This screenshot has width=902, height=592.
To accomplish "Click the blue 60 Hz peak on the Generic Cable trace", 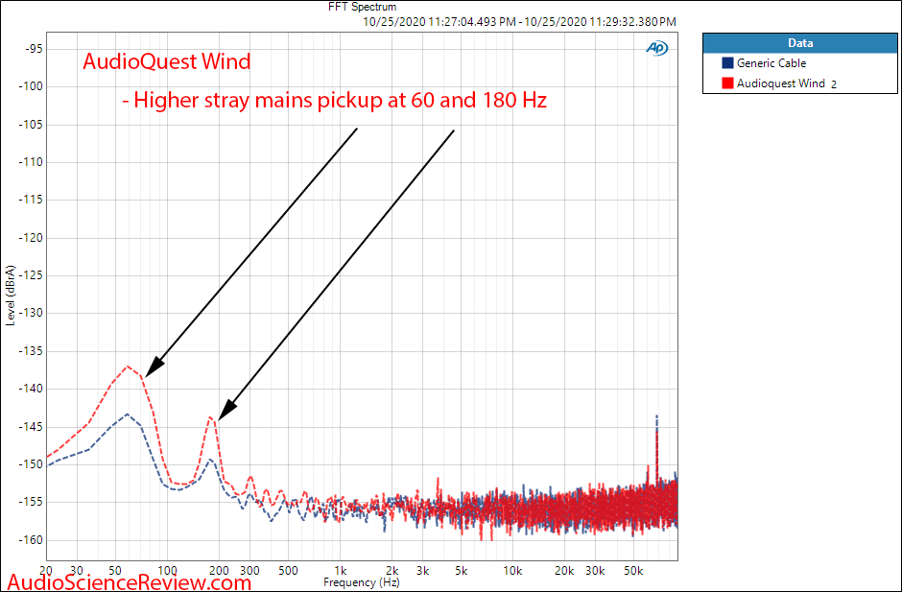I will [127, 414].
